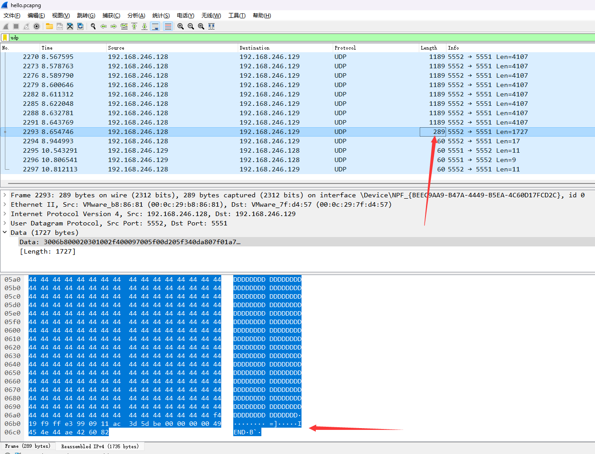This screenshot has height=454, width=595.
Task: Close this capture file
Action: (x=70, y=26)
